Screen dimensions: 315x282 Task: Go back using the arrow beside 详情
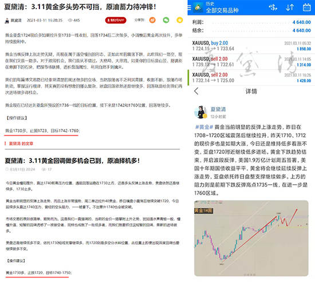[x=196, y=91]
